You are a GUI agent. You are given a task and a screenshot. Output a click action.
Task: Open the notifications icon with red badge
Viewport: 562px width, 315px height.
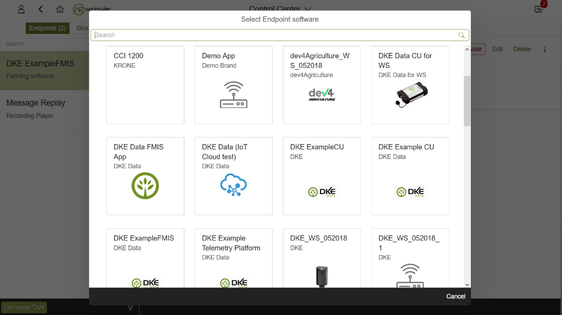(539, 9)
